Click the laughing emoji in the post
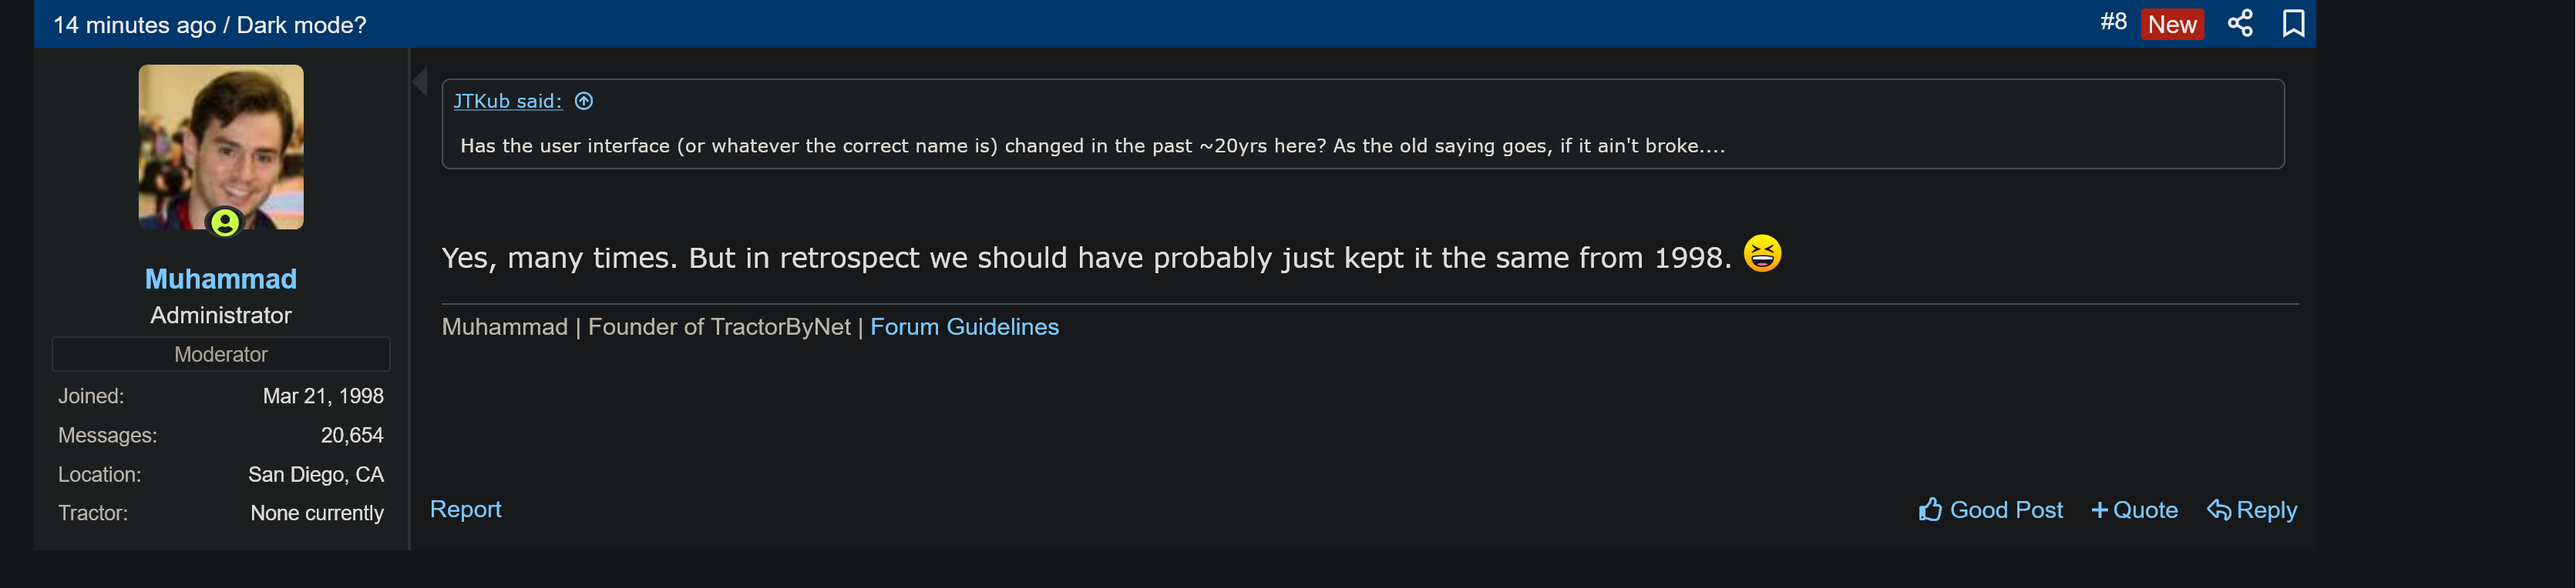The height and width of the screenshot is (588, 2576). pos(1762,253)
